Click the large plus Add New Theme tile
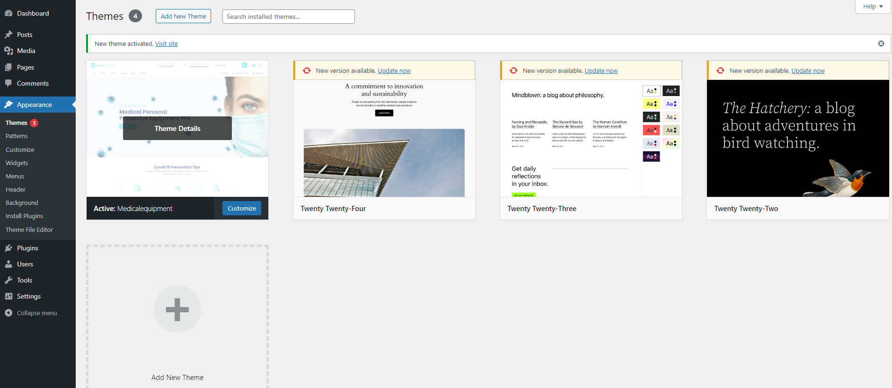The image size is (892, 388). pyautogui.click(x=177, y=309)
